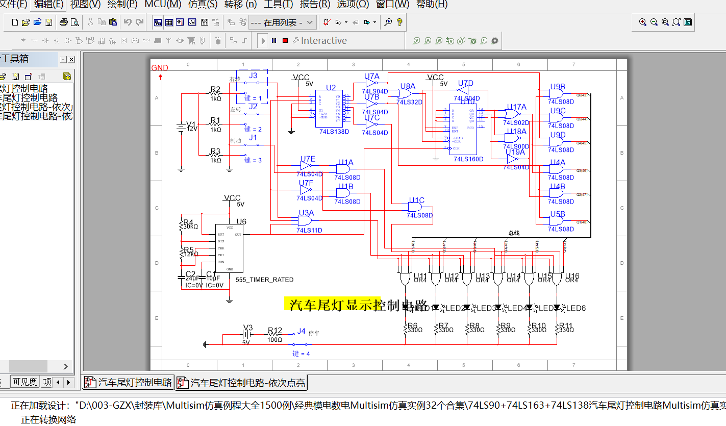Click the version history icon in the design toolbox
This screenshot has width=726, height=426.
(x=67, y=77)
